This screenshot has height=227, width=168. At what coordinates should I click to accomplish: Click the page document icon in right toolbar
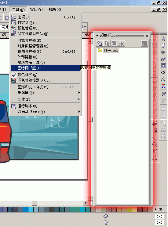(x=163, y=45)
